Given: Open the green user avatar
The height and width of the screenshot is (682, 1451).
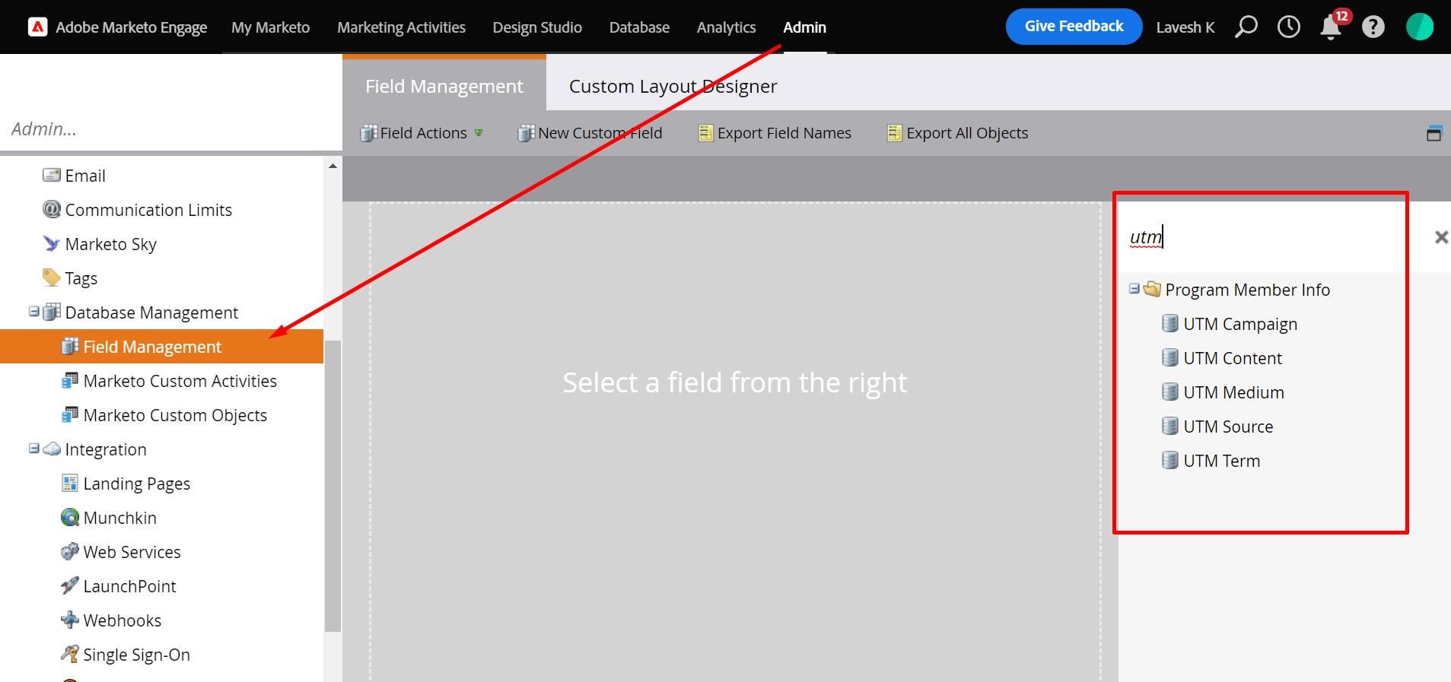Looking at the screenshot, I should (x=1420, y=27).
